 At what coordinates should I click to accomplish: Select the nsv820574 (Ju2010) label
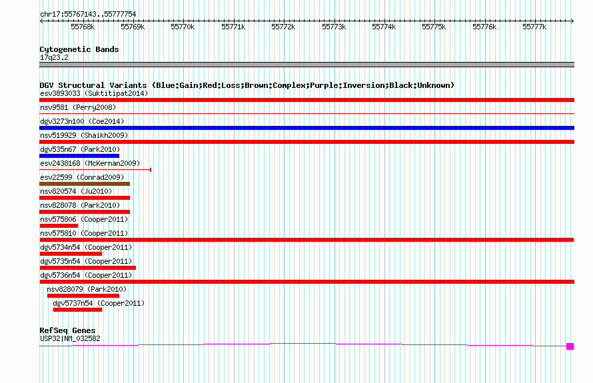[76, 191]
